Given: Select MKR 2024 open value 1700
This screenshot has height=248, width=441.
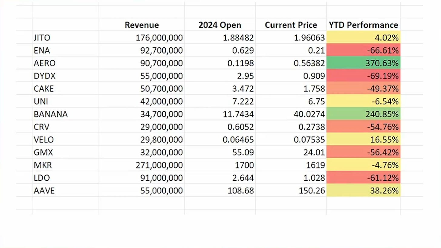Looking at the screenshot, I should [x=220, y=165].
